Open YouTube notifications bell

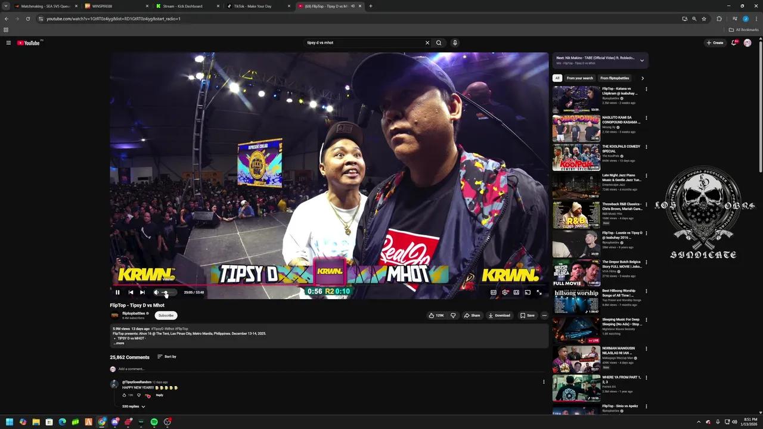734,43
